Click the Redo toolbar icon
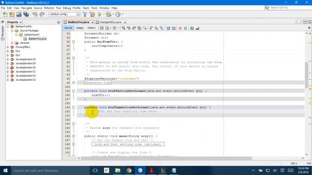The image size is (312, 175). [42, 14]
